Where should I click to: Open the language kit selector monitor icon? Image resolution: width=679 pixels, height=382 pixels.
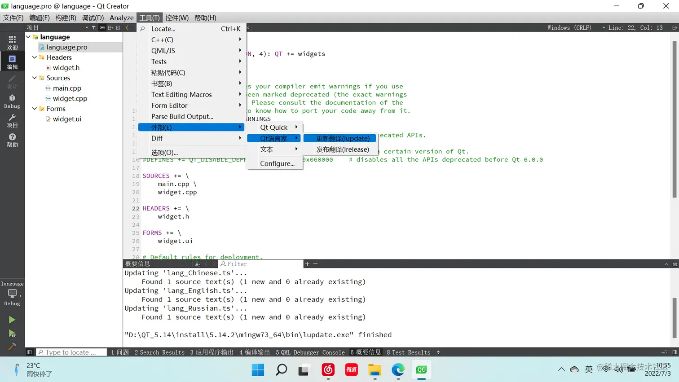point(12,294)
